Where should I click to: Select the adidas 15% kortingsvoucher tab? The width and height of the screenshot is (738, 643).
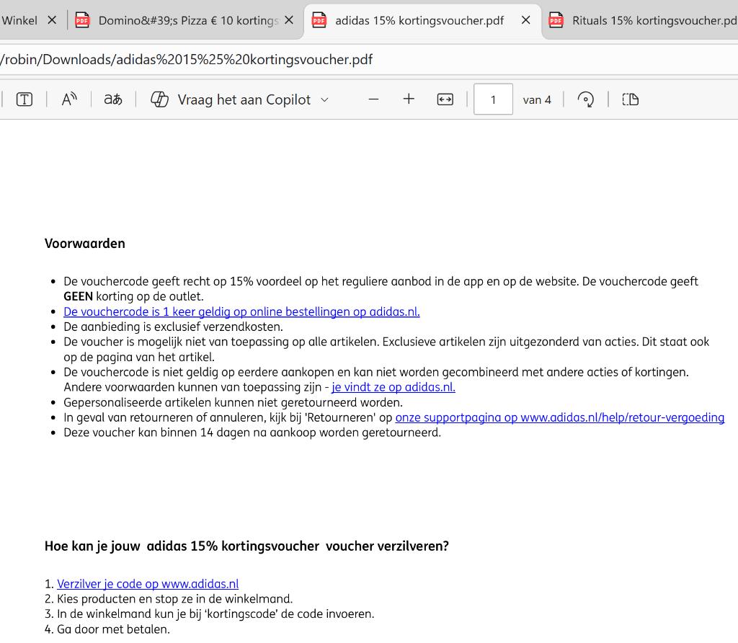(x=422, y=20)
